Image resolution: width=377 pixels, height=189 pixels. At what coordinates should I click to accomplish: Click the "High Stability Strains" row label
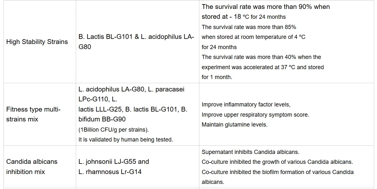click(x=37, y=42)
